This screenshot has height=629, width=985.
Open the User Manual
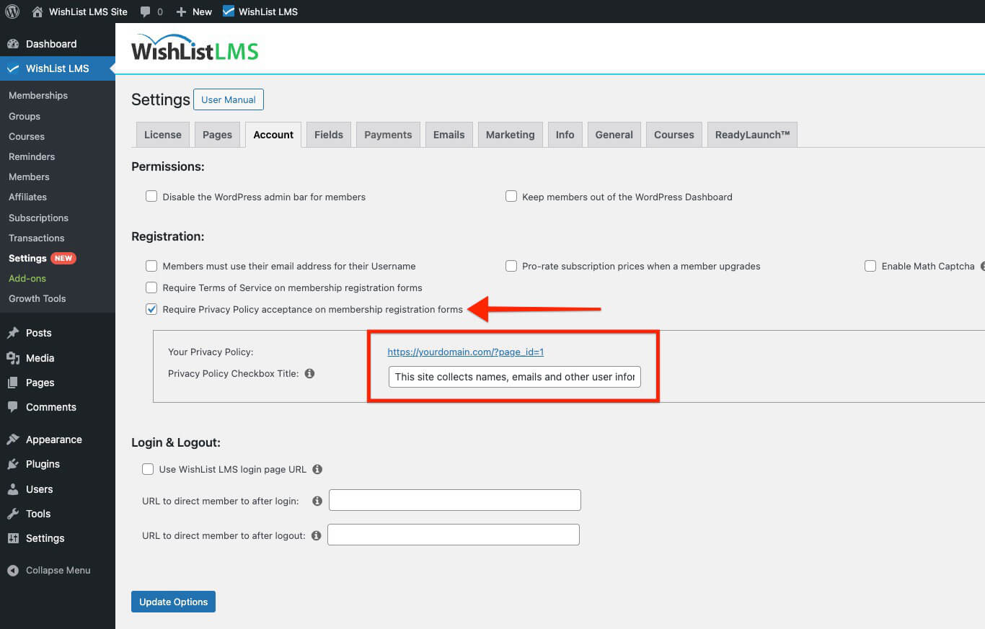click(x=228, y=99)
